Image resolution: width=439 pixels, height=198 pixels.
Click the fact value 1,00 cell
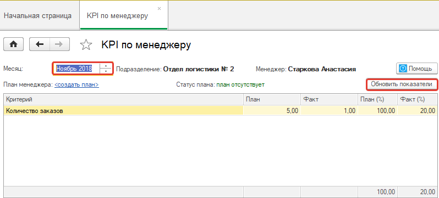(x=329, y=111)
